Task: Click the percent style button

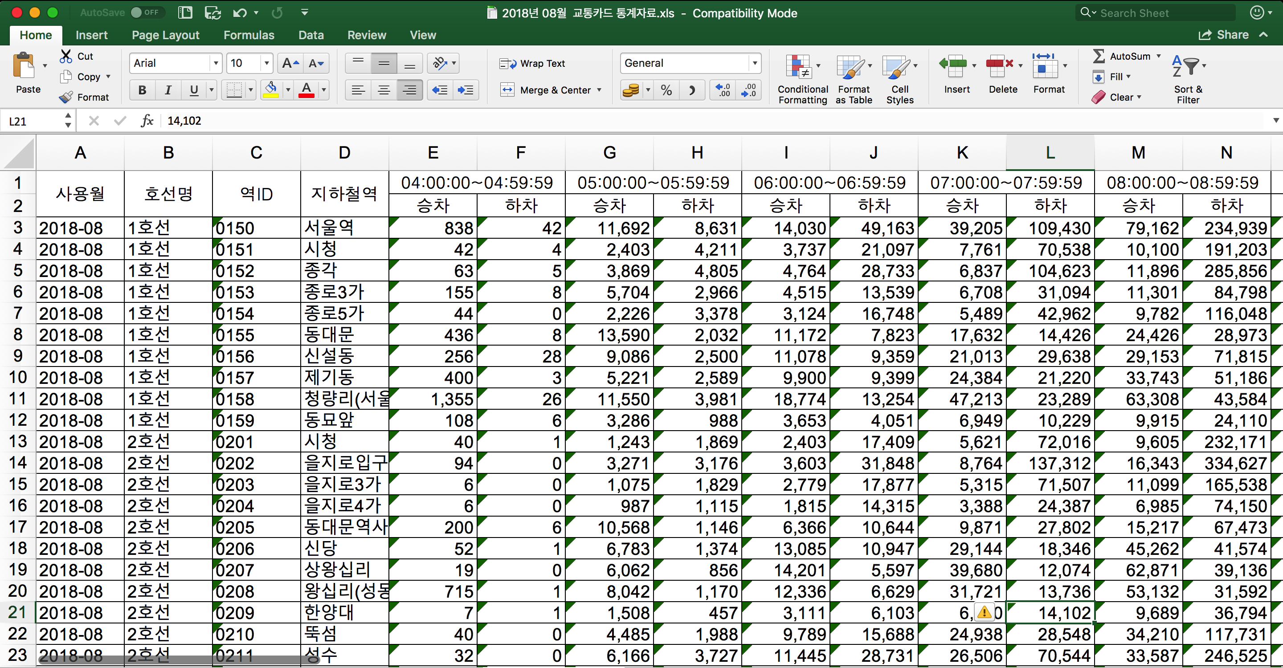Action: tap(666, 90)
